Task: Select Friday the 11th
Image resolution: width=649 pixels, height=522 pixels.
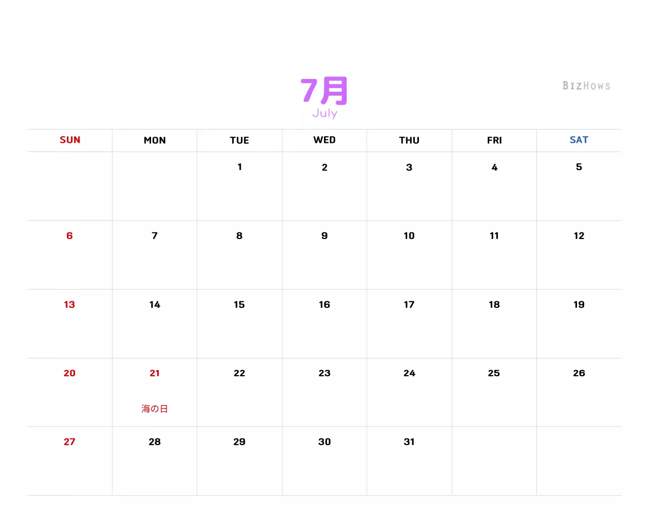Action: (494, 236)
